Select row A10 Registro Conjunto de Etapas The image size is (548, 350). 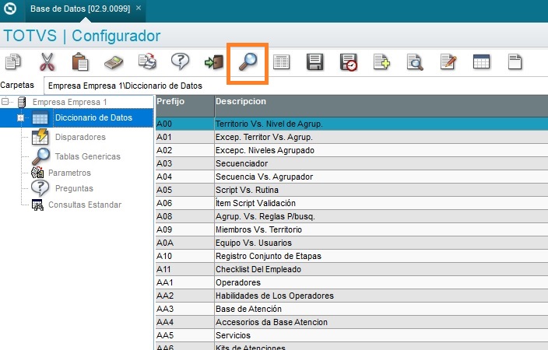tap(352, 256)
